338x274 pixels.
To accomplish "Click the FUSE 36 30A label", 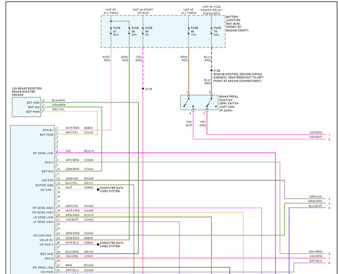I will coord(135,31).
